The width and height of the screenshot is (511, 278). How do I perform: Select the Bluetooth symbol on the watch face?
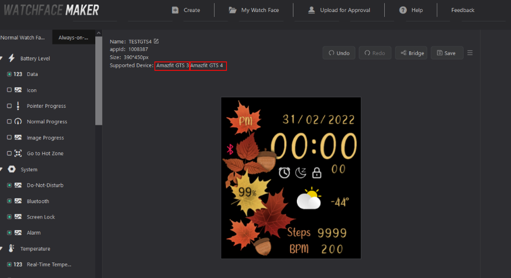click(230, 149)
